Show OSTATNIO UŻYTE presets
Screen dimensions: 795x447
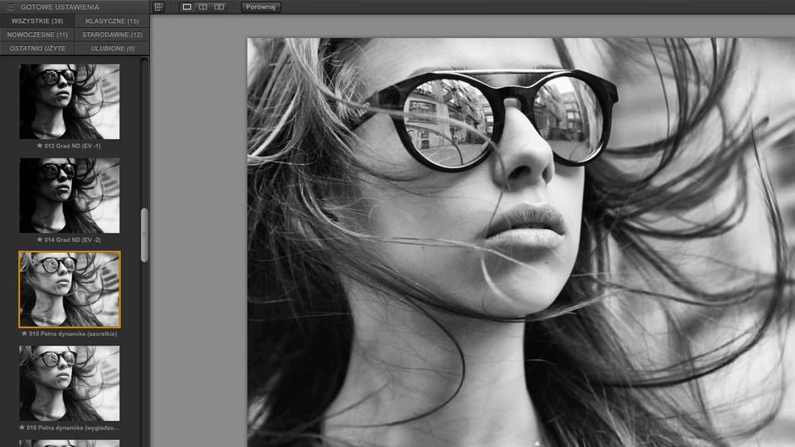37,48
